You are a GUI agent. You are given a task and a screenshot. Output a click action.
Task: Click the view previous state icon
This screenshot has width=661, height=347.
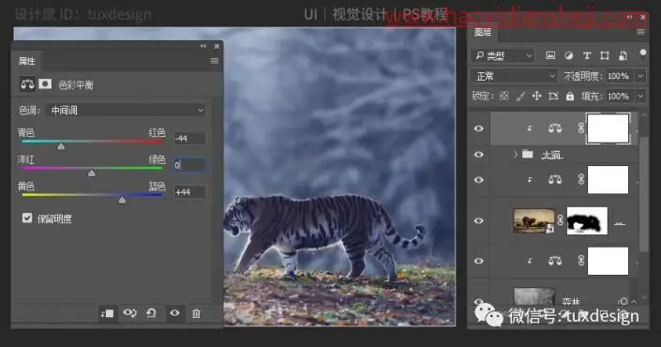pos(129,313)
